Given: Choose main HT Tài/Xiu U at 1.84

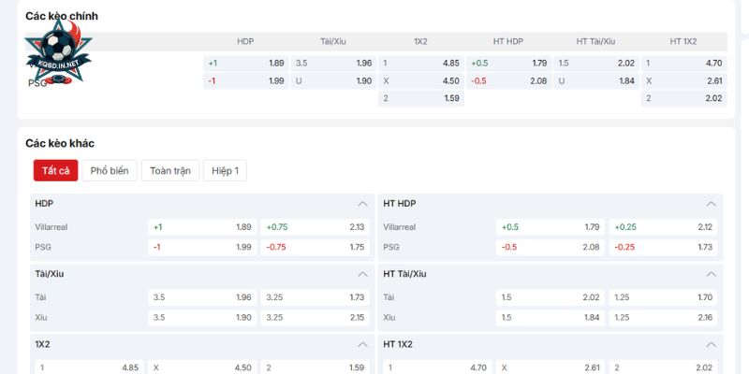Looking at the screenshot, I should pyautogui.click(x=596, y=81).
